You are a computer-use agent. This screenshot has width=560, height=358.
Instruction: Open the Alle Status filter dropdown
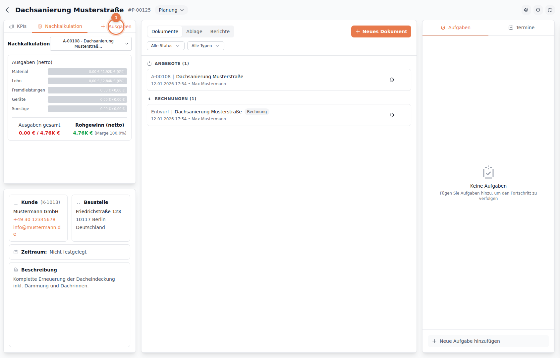click(165, 46)
